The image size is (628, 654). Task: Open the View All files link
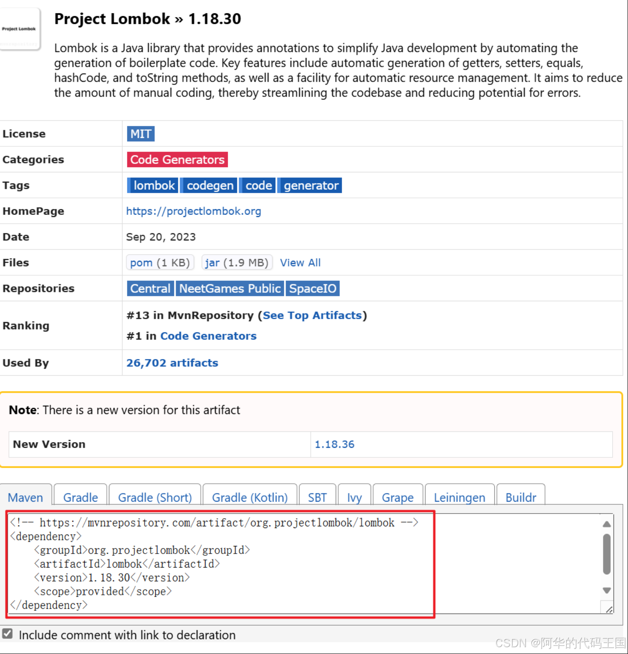point(300,263)
